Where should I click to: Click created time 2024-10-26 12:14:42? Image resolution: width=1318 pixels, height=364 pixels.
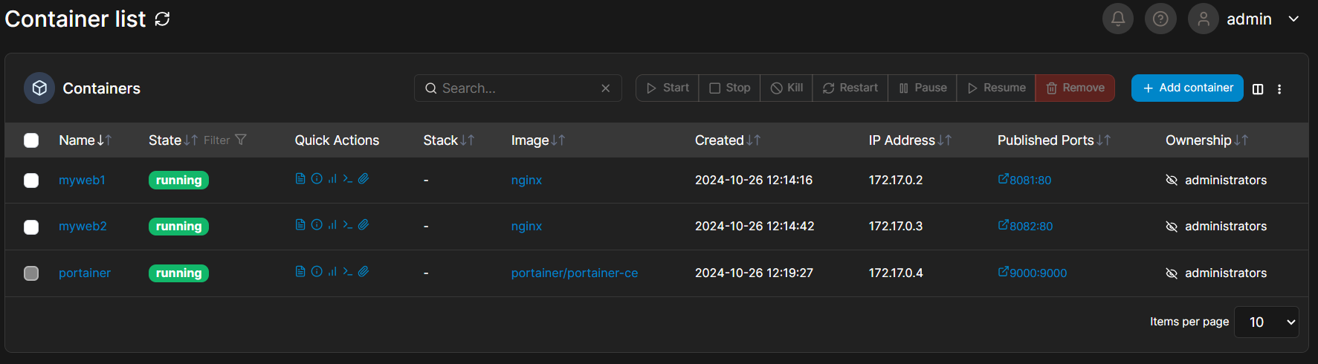755,227
